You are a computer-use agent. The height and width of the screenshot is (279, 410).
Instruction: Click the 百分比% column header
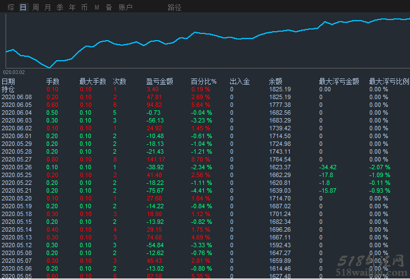click(203, 81)
